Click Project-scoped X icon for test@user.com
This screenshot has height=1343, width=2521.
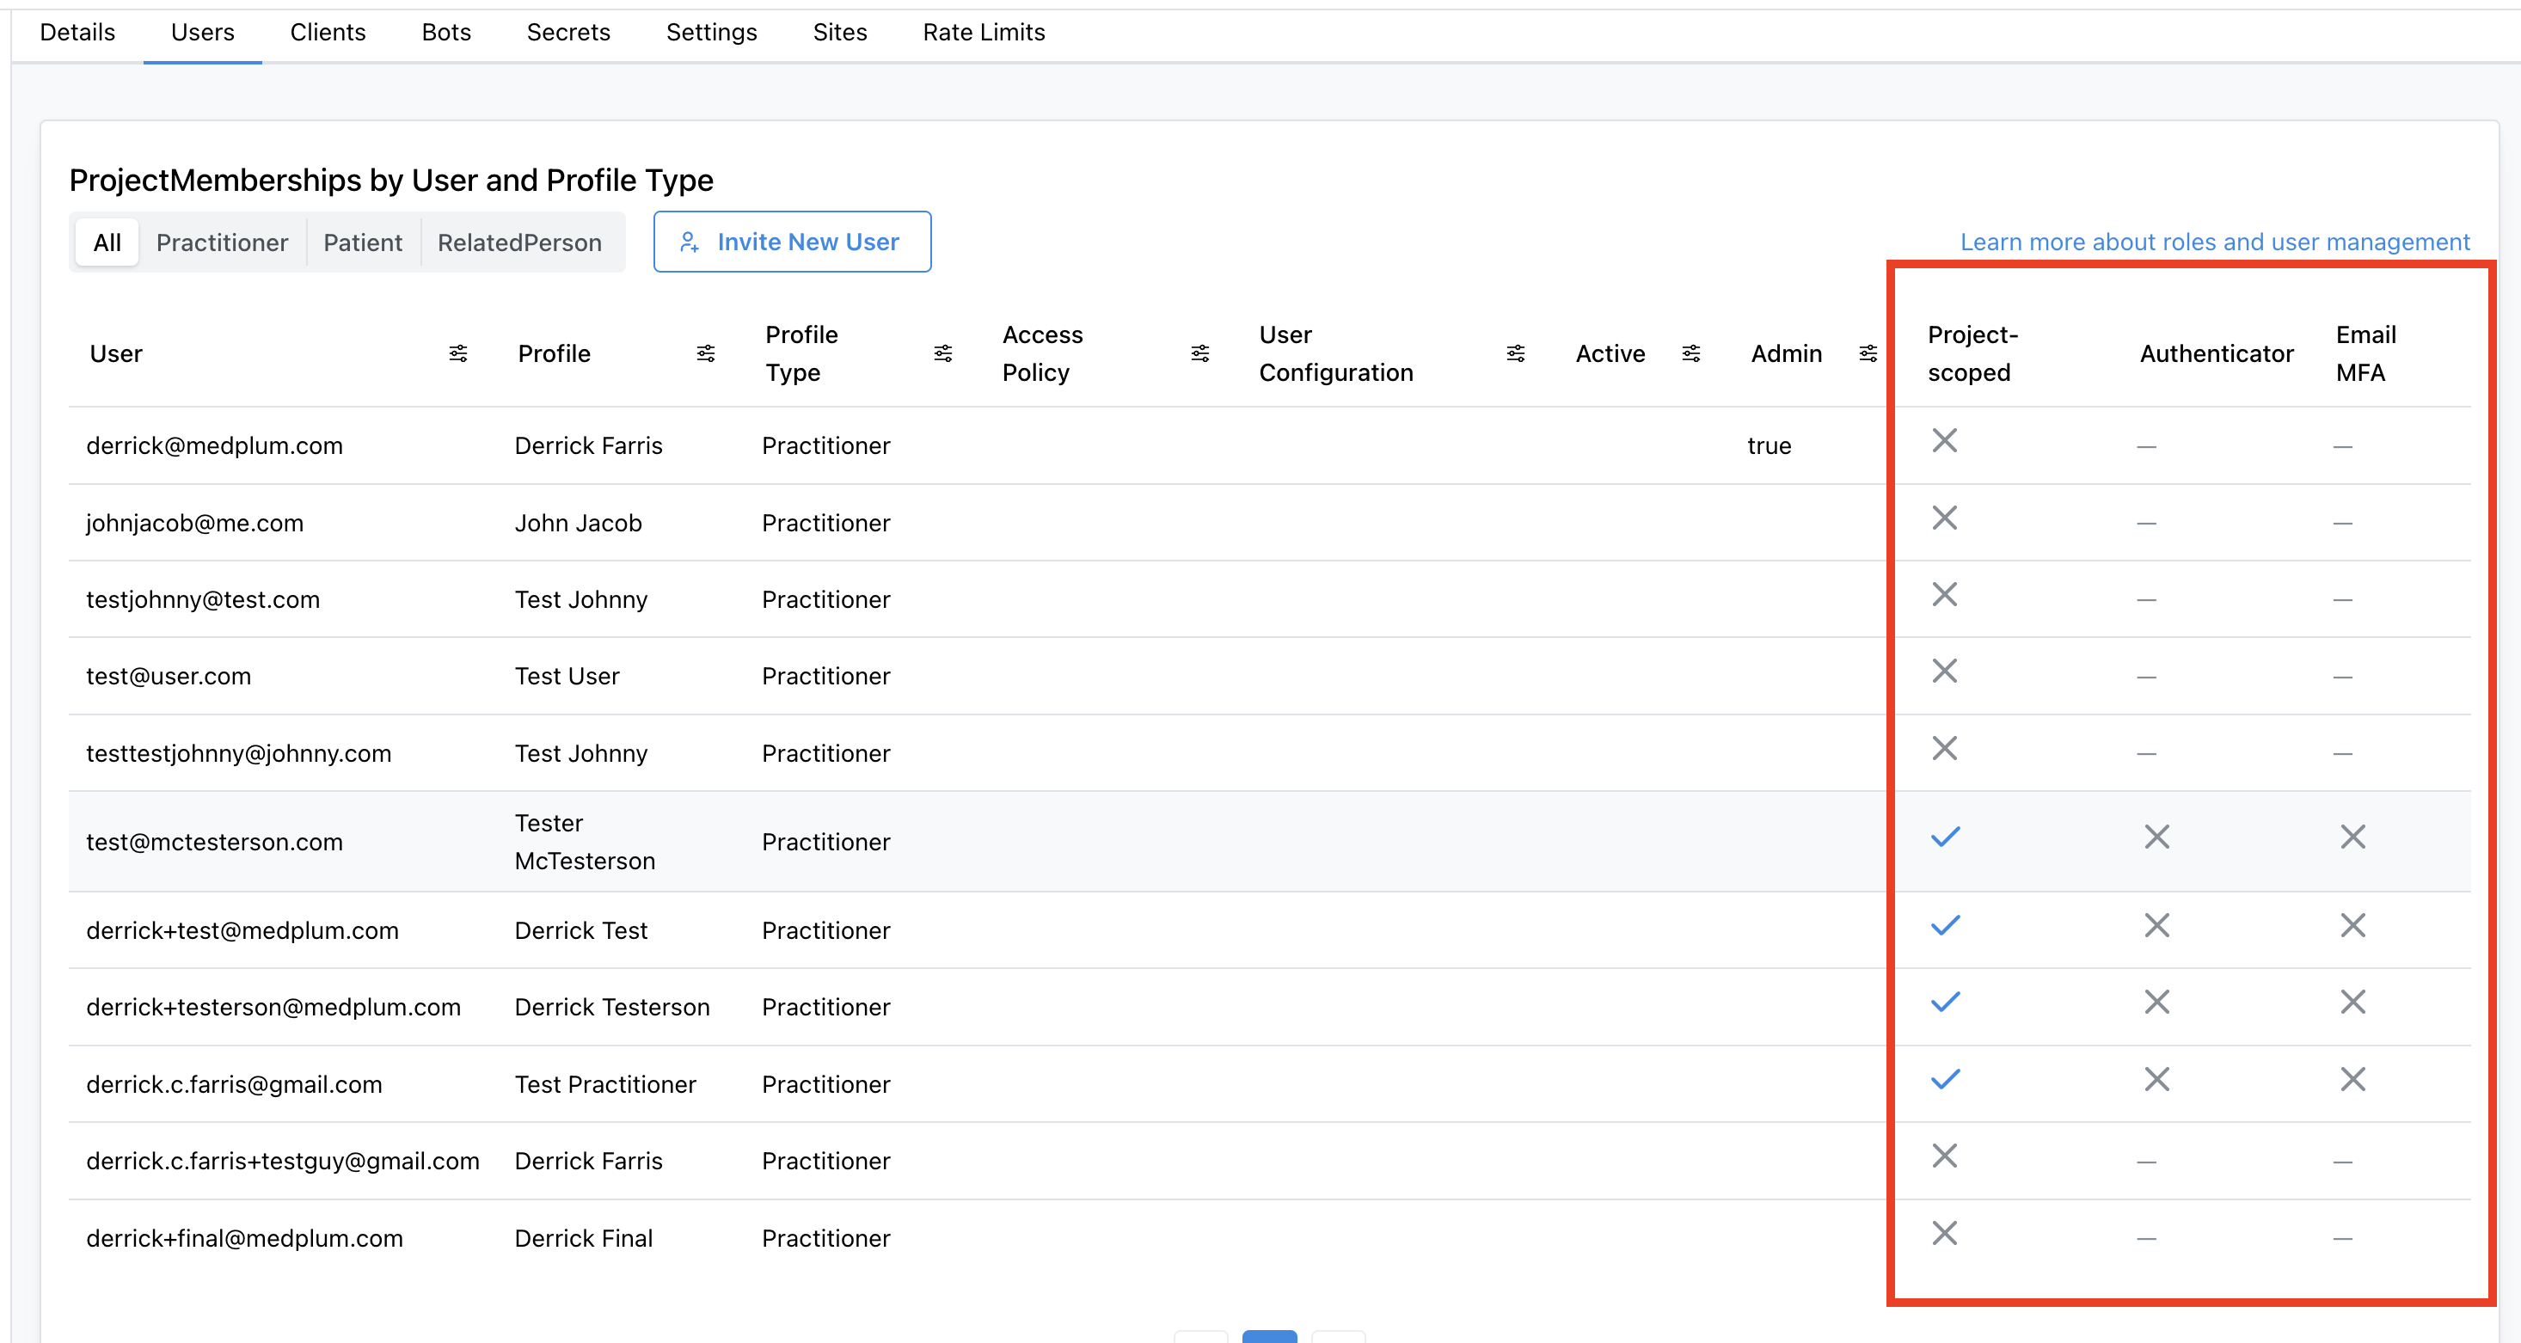pos(1945,671)
